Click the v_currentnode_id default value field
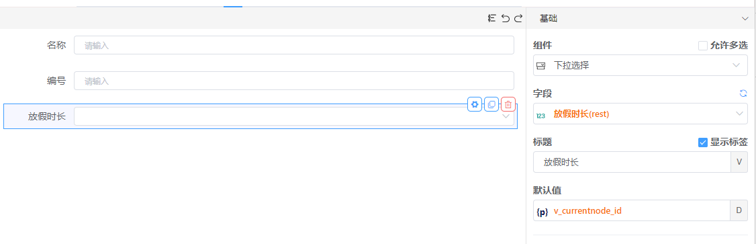Screen dimensions: 756x244 point(632,210)
